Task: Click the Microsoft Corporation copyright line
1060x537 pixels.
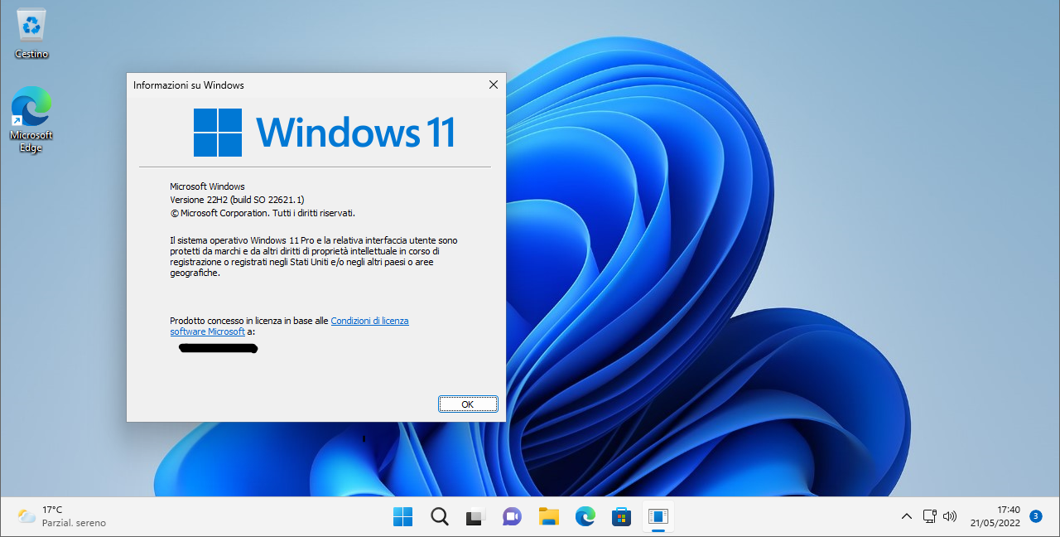Action: pyautogui.click(x=263, y=213)
